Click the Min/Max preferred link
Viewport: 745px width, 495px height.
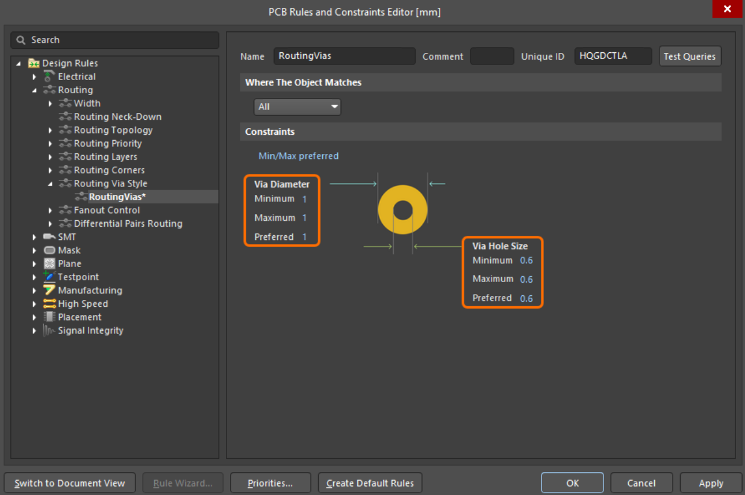[298, 155]
